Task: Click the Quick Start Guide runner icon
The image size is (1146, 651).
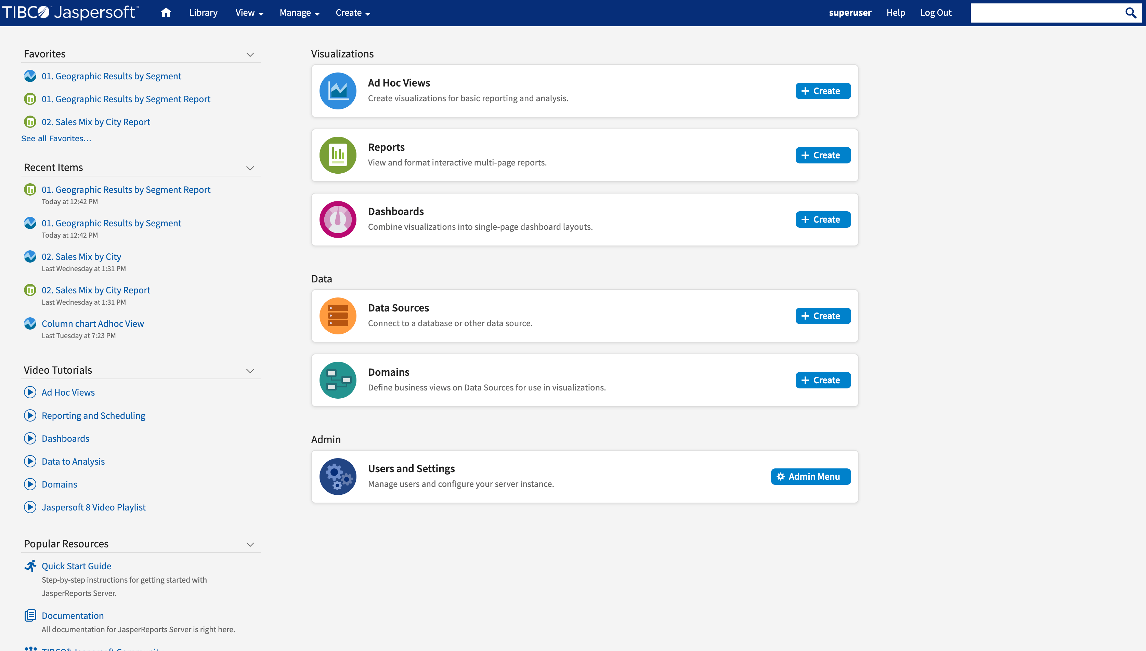Action: (x=30, y=566)
